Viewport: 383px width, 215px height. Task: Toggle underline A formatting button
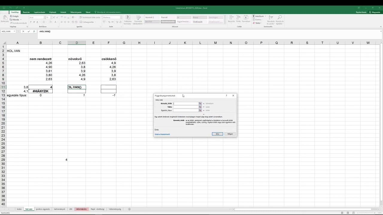(x=37, y=22)
